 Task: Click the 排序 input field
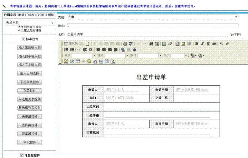[153, 26]
